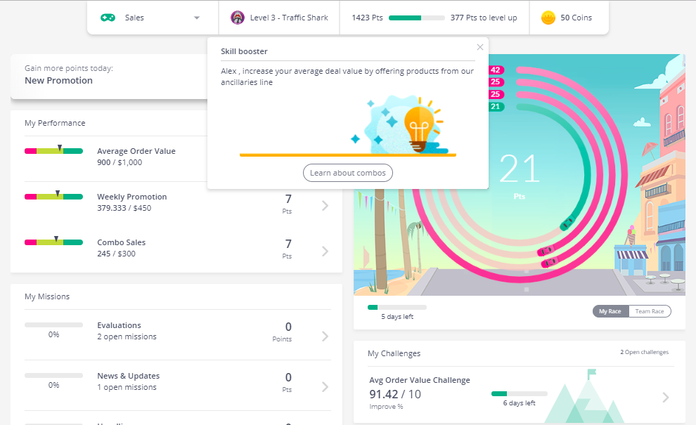Expand the Combo Sales details arrow
Screen dimensions: 696x425
click(325, 251)
